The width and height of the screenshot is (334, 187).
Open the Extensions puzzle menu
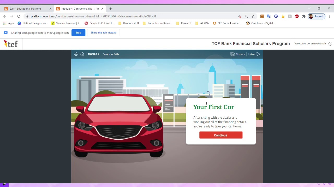coord(304,16)
